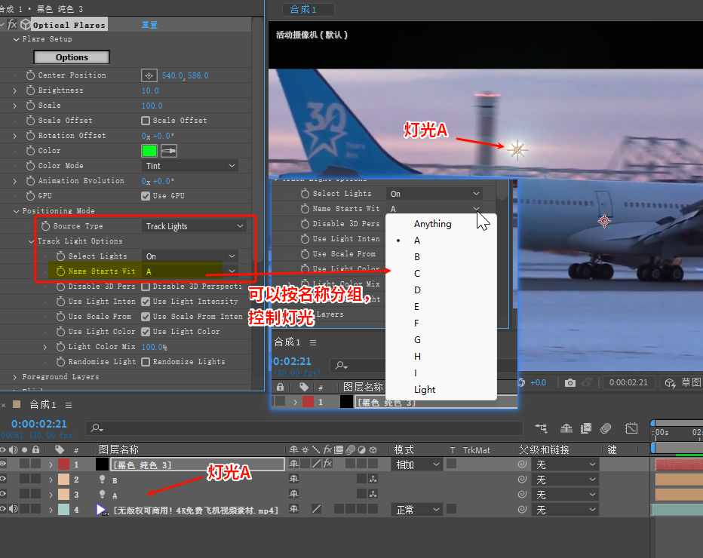The height and width of the screenshot is (558, 703).
Task: Click the timeline timecode 0:00:02:21
Action: (x=39, y=424)
